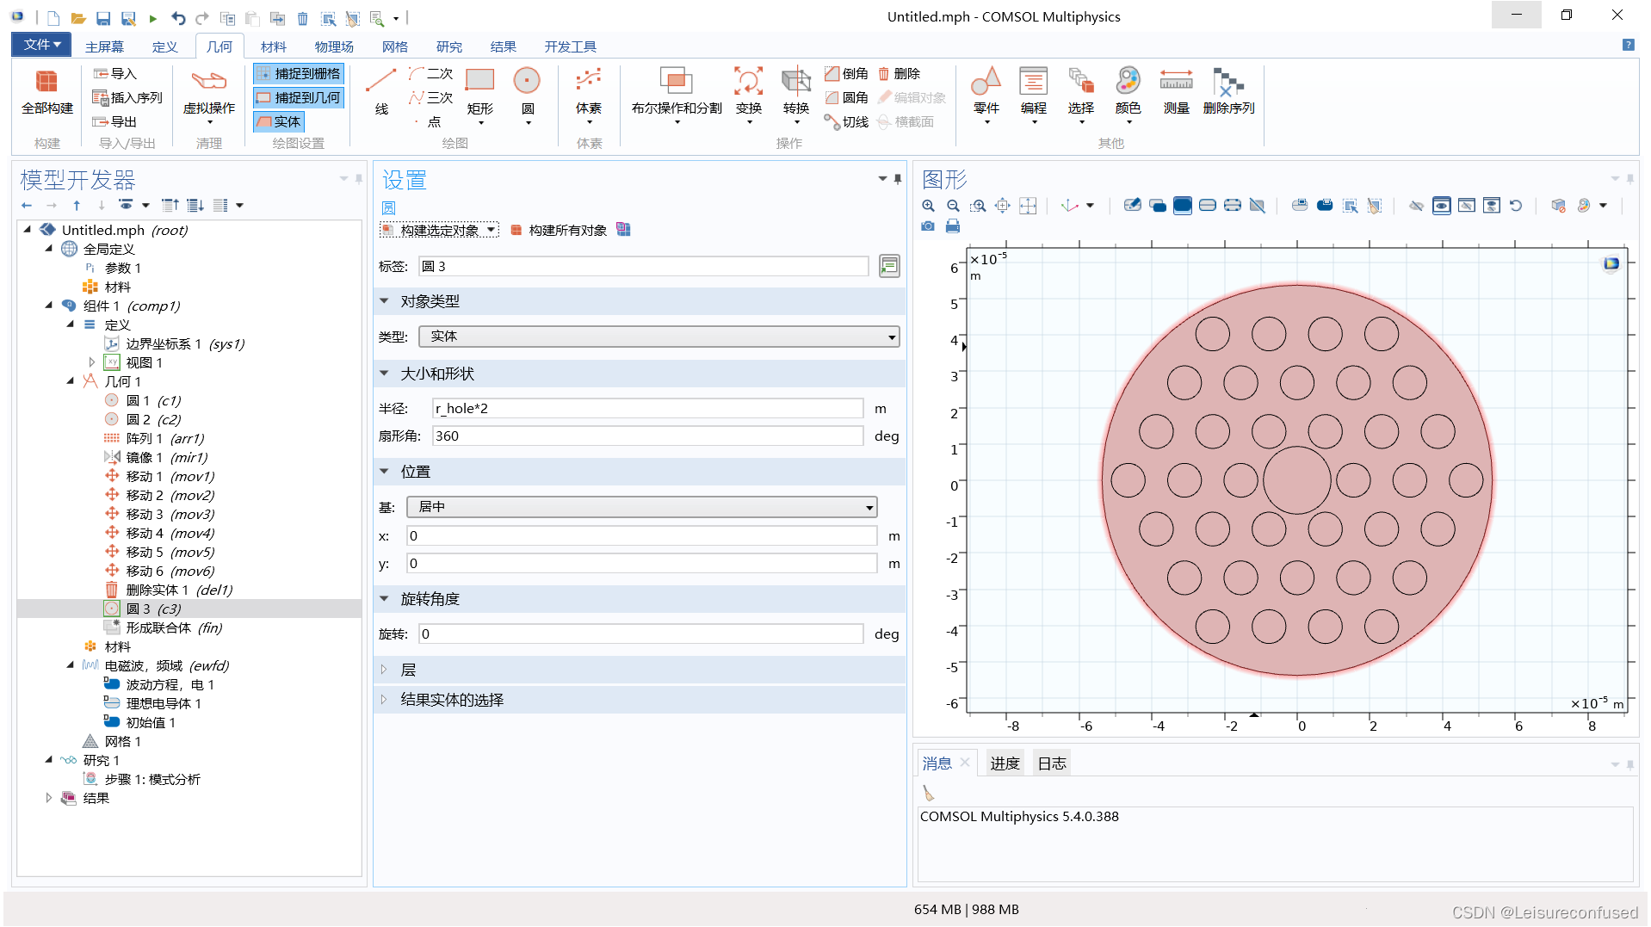Open the 类型 object type dropdown

659,337
